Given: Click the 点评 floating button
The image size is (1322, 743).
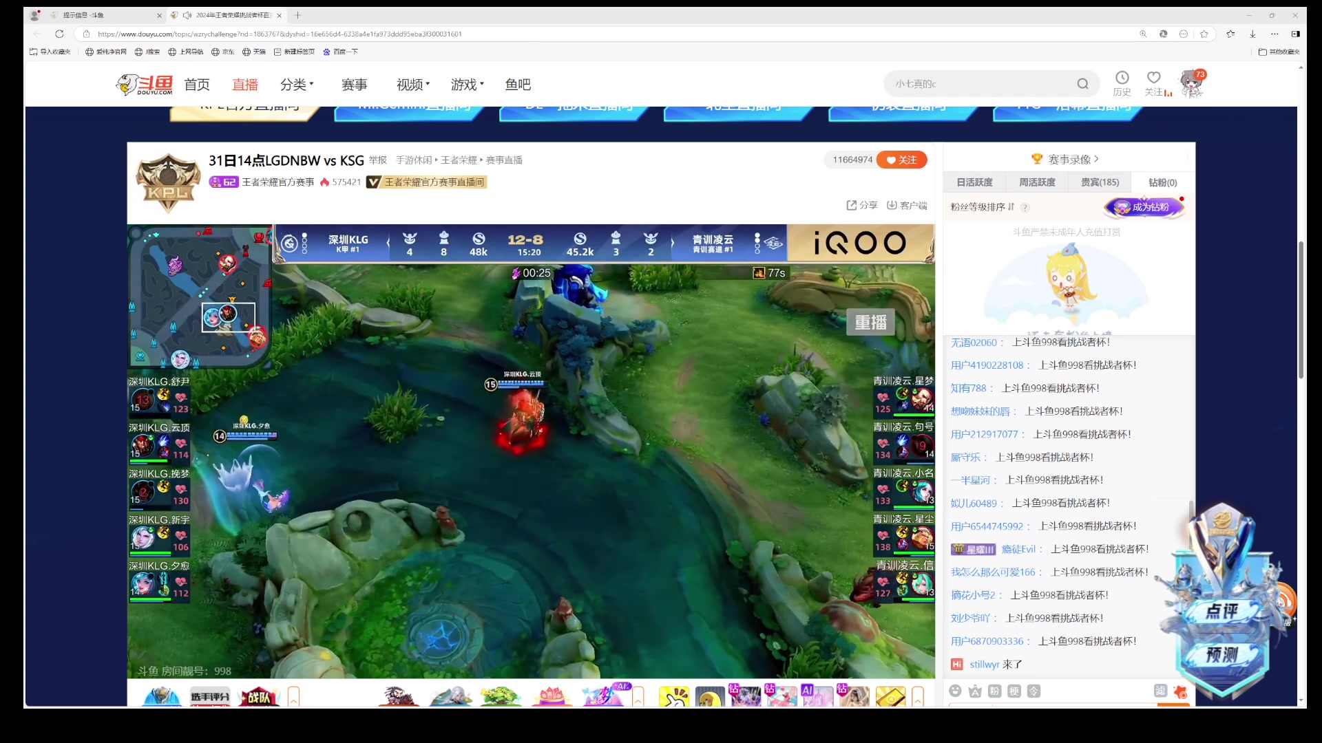Looking at the screenshot, I should [1222, 611].
